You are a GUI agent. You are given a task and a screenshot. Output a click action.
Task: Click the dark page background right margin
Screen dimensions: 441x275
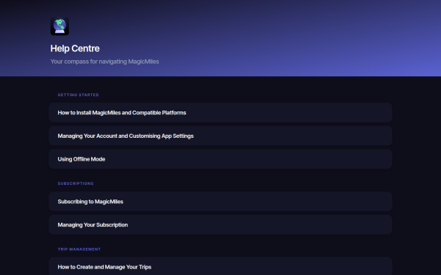[417, 174]
